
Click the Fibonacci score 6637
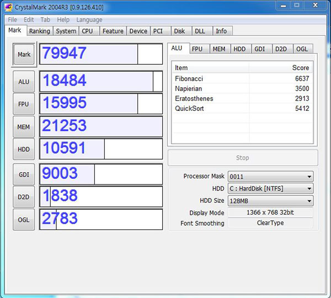tap(302, 78)
